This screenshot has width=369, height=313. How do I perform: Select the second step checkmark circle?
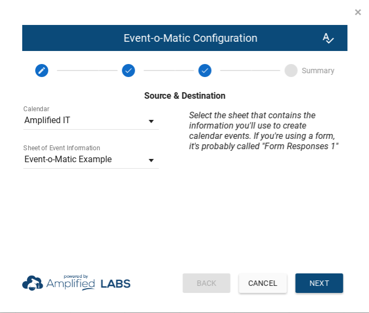pyautogui.click(x=129, y=71)
